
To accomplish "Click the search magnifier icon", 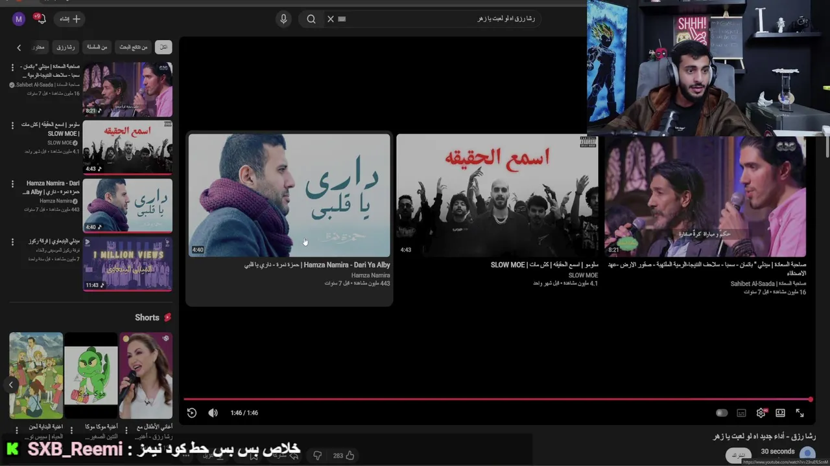I will click(x=311, y=19).
